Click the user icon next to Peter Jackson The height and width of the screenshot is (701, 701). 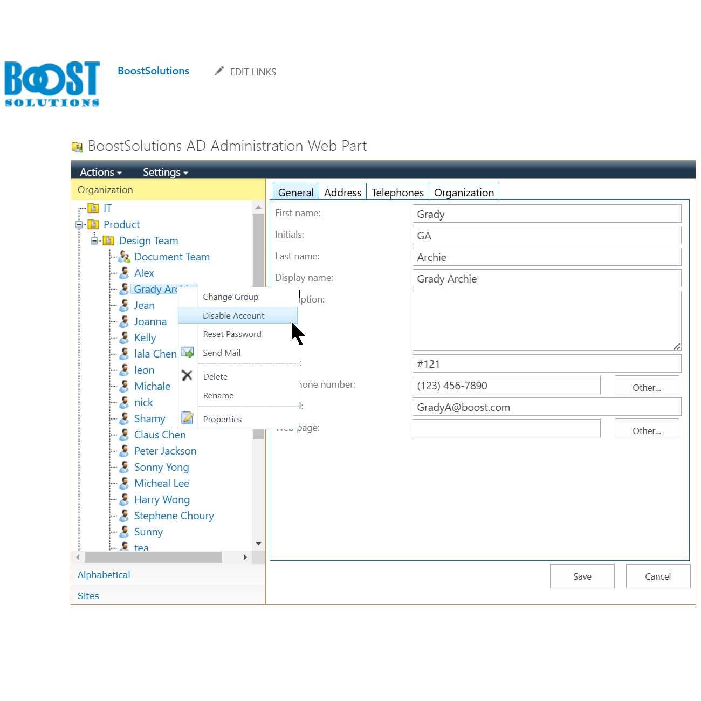click(x=124, y=451)
